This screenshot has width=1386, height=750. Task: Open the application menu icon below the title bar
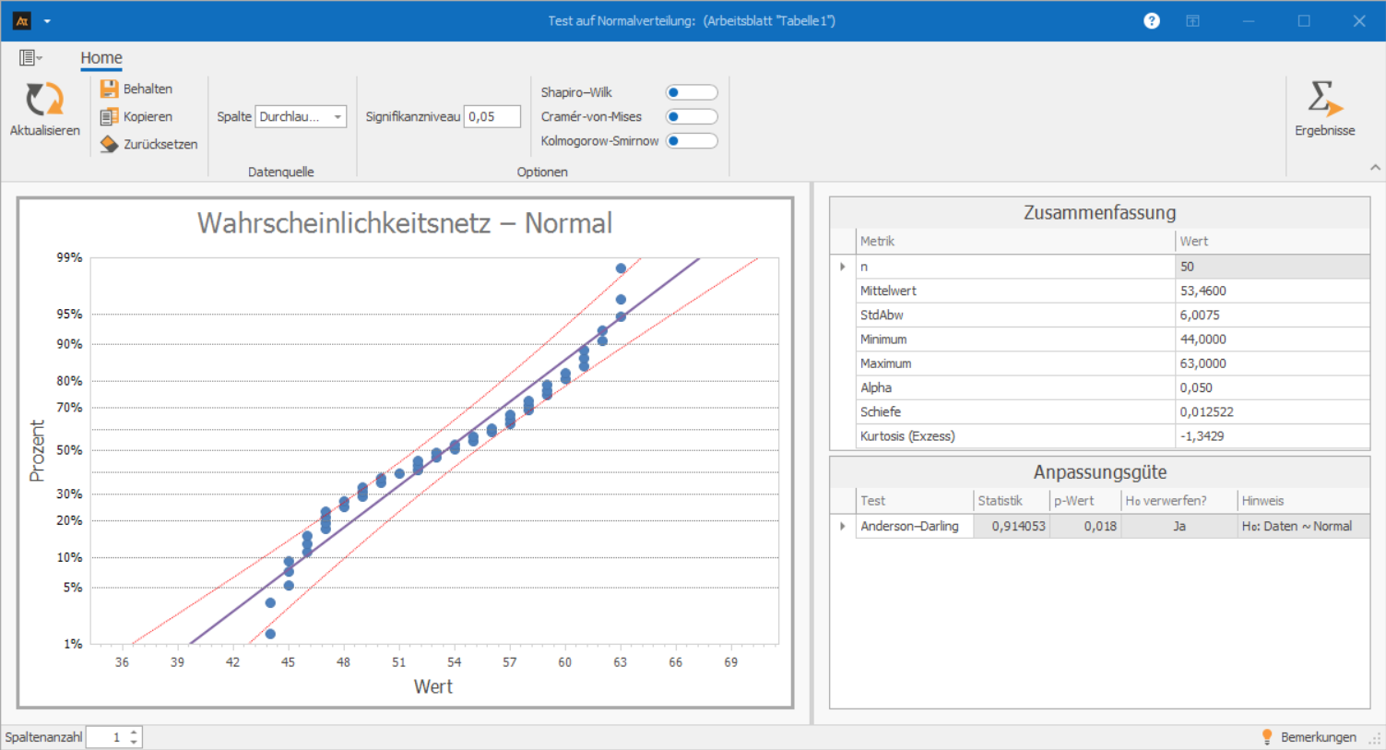pyautogui.click(x=30, y=58)
